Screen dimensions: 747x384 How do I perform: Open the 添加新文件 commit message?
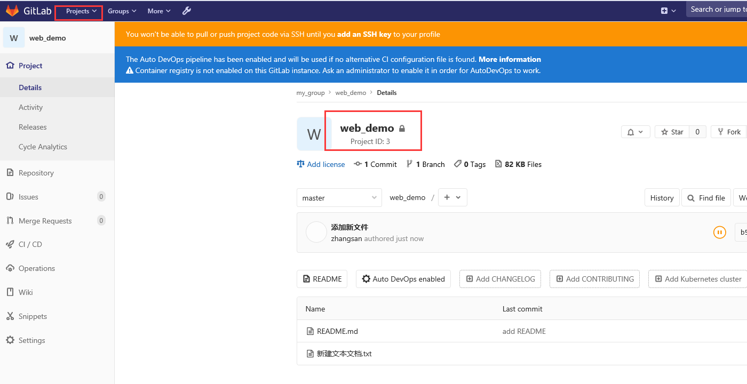click(349, 227)
